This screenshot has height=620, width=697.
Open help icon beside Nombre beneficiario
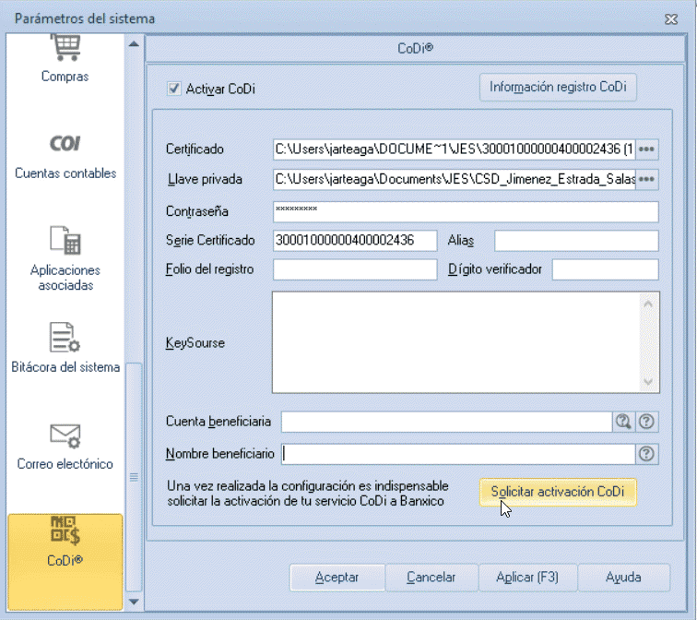(646, 454)
